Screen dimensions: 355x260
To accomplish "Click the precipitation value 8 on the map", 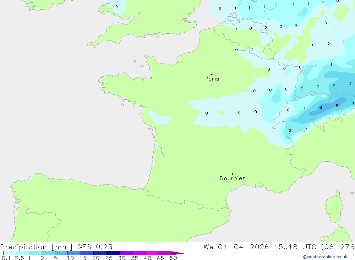I will click(x=321, y=107).
